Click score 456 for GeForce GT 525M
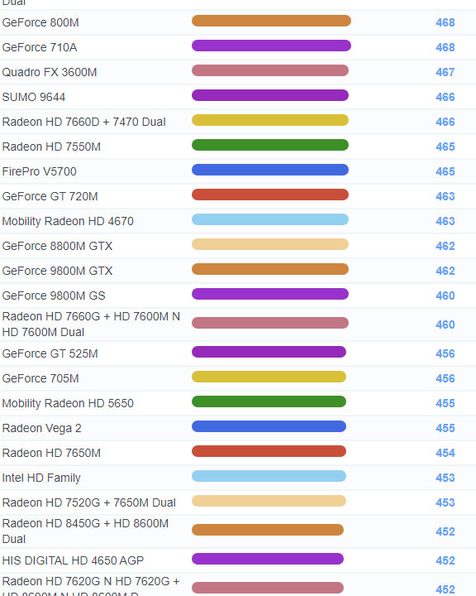 coord(445,354)
